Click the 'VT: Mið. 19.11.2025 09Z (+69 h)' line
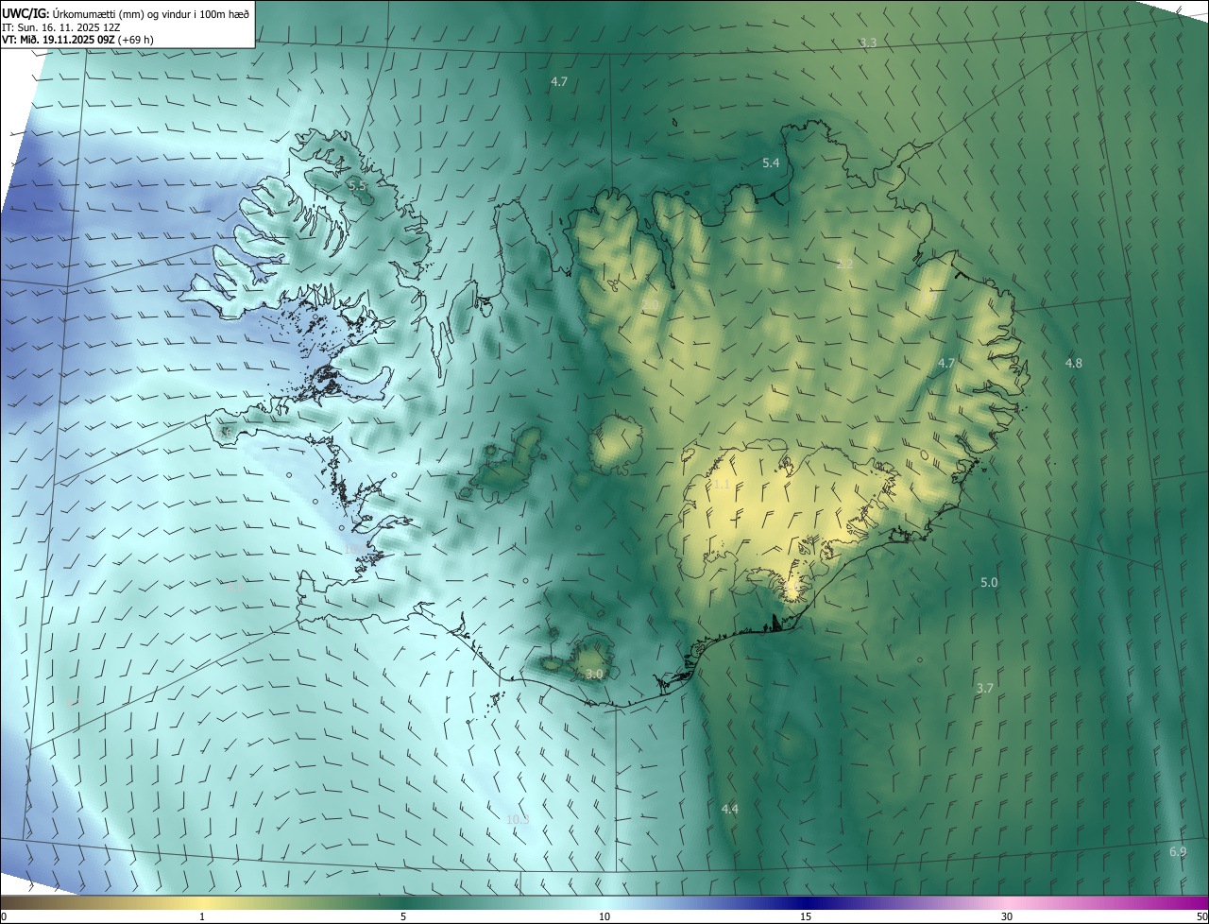Screen dimensions: 1209x924 (77, 40)
